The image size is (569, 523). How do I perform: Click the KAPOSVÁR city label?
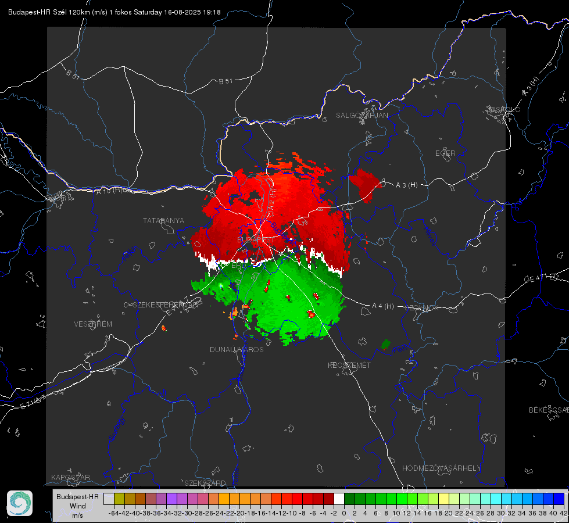point(70,477)
